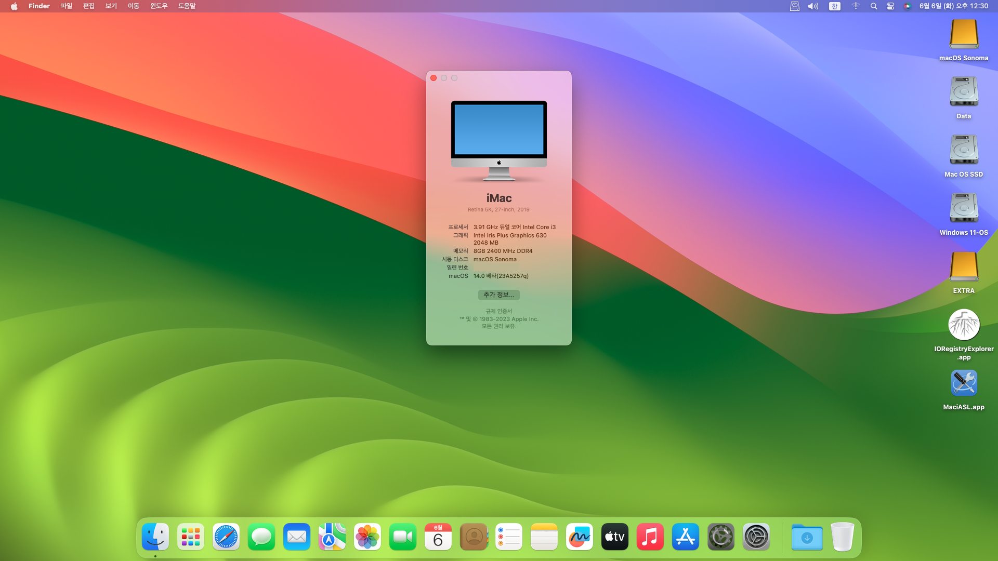Select macOS Sonoma drive on desktop
This screenshot has width=998, height=561.
964,34
